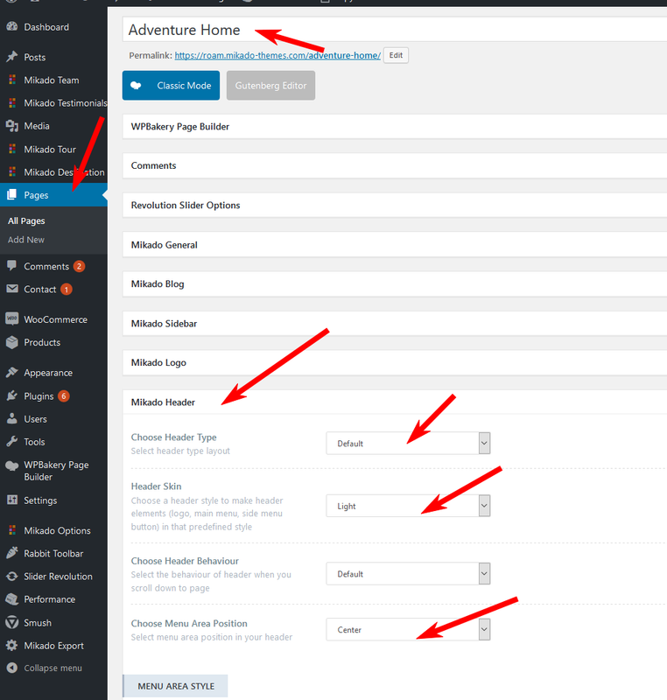667x700 pixels.
Task: Click the Plugins plug icon
Action: pos(12,395)
